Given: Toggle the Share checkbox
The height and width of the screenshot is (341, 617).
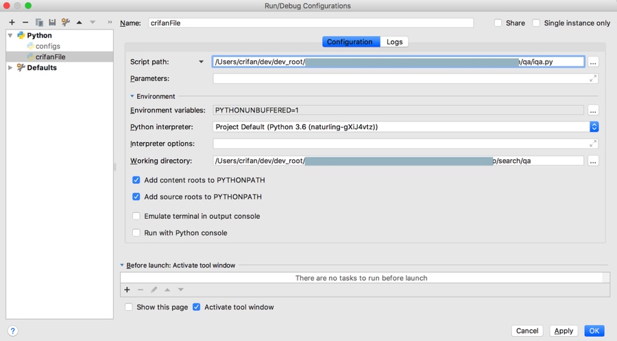Looking at the screenshot, I should point(498,23).
